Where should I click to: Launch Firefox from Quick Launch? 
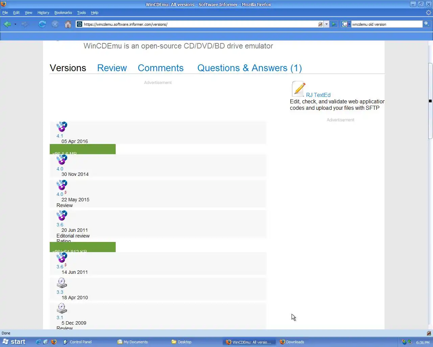(x=54, y=342)
